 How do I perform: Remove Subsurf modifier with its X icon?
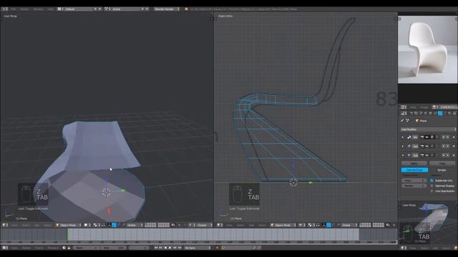(x=454, y=156)
